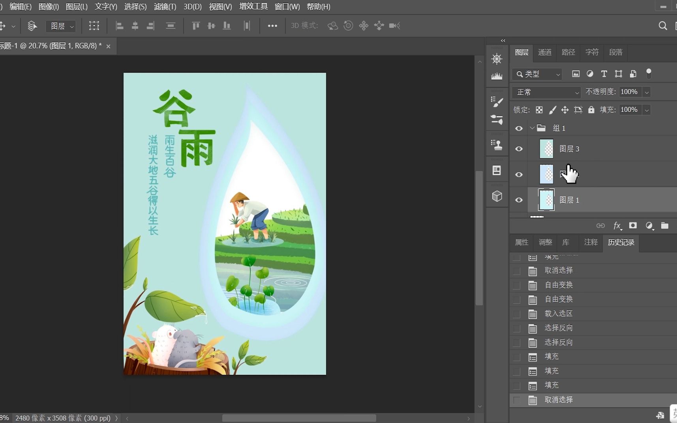Hide the 组 1 group visibility eye
Screen dimensions: 677x423
pyautogui.click(x=519, y=128)
